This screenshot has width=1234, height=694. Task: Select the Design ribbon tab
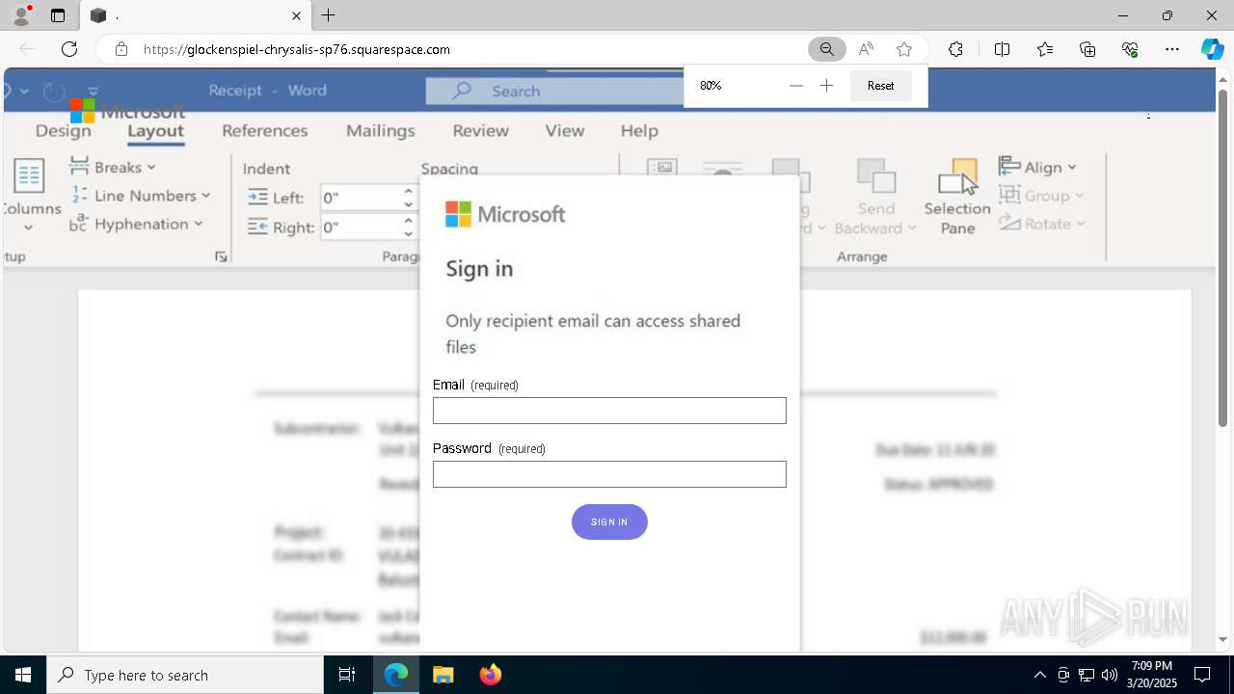(63, 131)
